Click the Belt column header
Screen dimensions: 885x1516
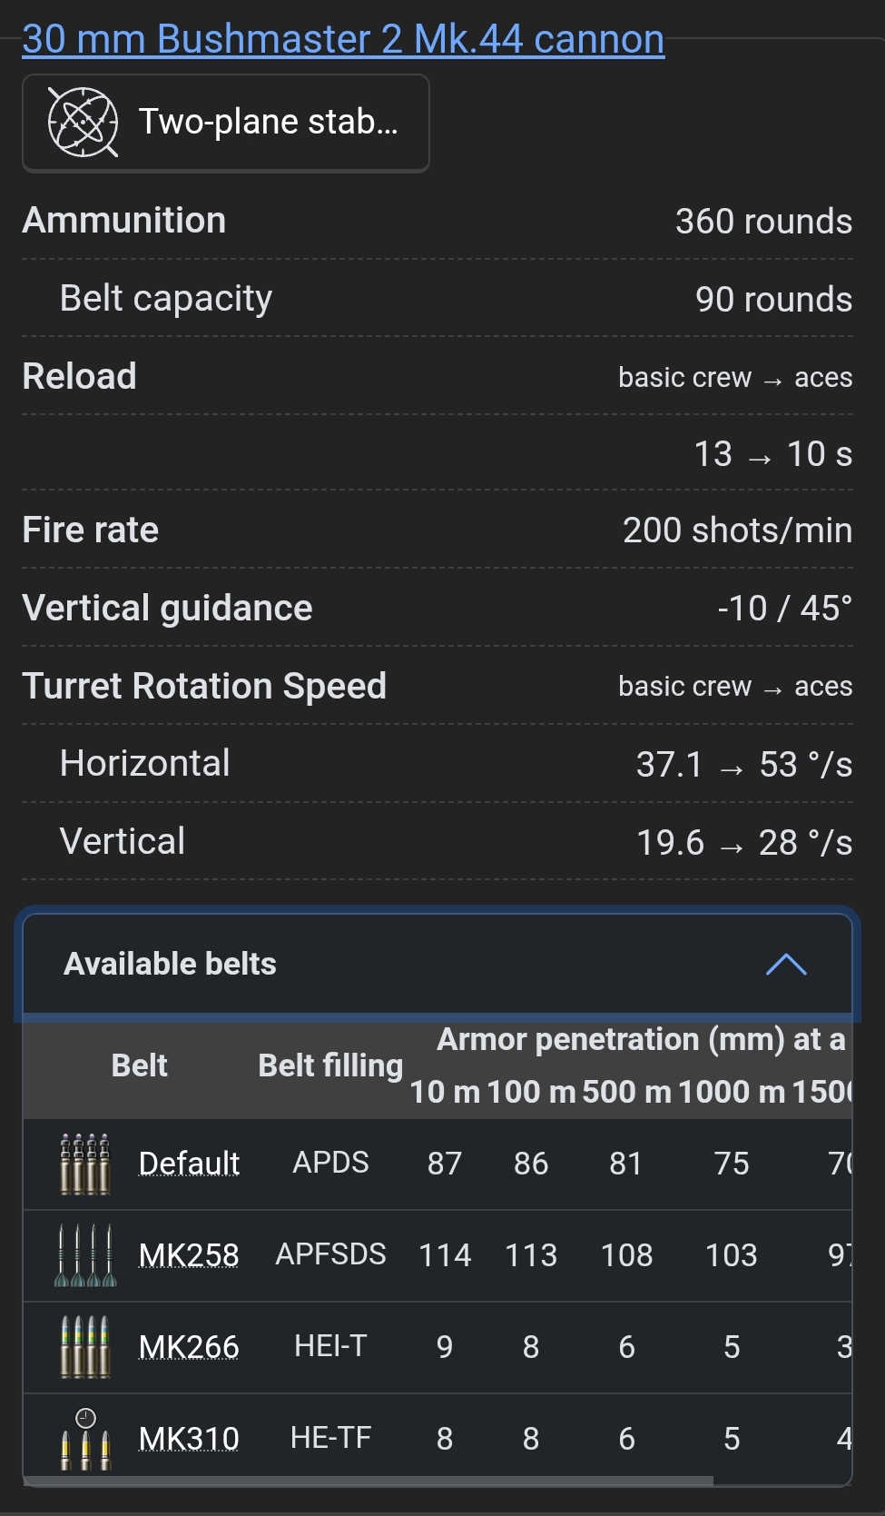[139, 1065]
